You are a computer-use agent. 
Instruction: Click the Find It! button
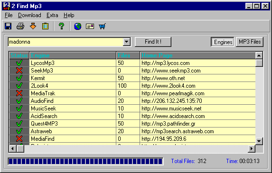pyautogui.click(x=153, y=42)
